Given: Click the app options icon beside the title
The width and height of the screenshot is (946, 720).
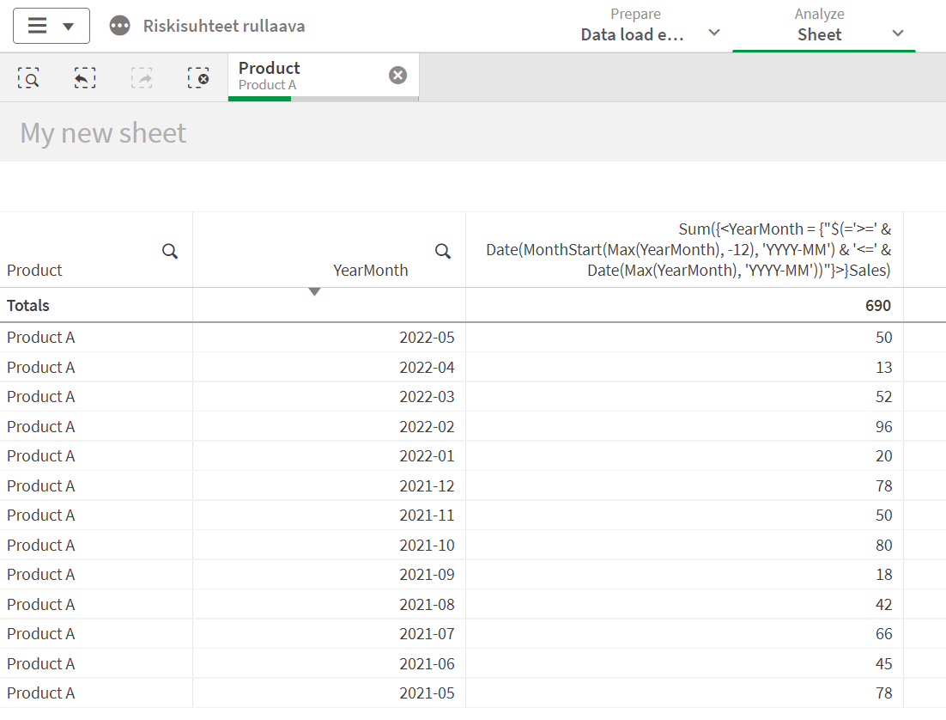Looking at the screenshot, I should click(119, 25).
